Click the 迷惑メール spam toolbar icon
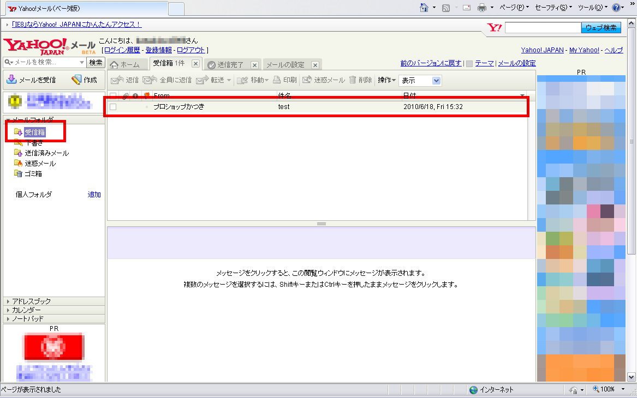The image size is (637, 398). tap(307, 80)
